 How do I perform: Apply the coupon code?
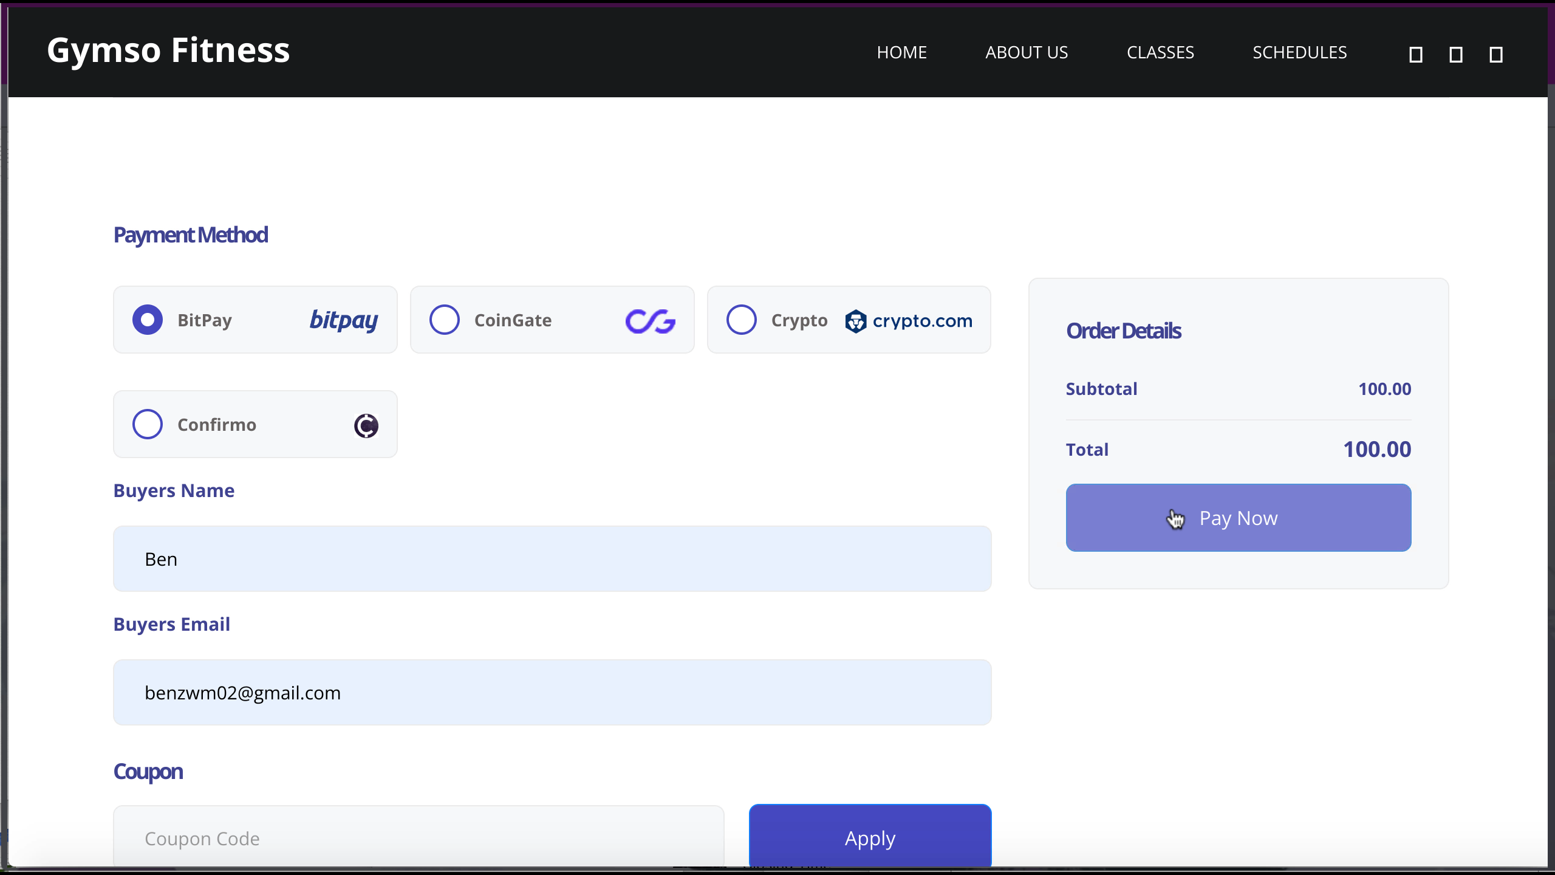(x=870, y=837)
